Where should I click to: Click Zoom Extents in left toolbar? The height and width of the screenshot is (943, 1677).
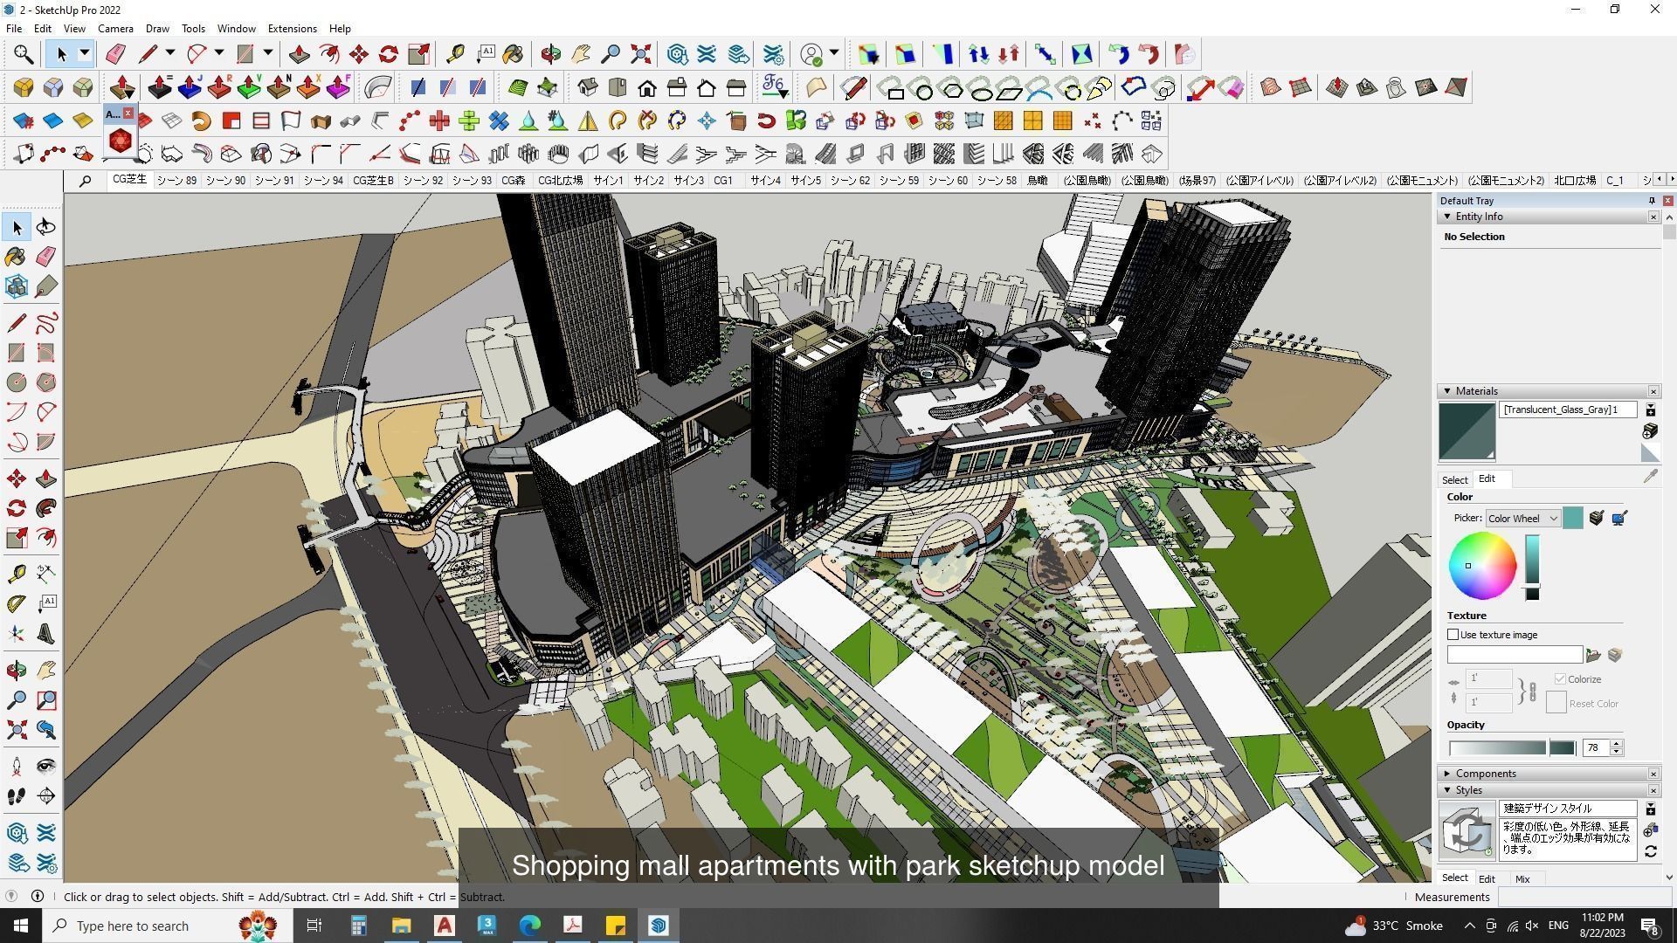(x=16, y=730)
